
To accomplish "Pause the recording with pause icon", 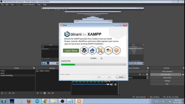I will click(183, 75).
